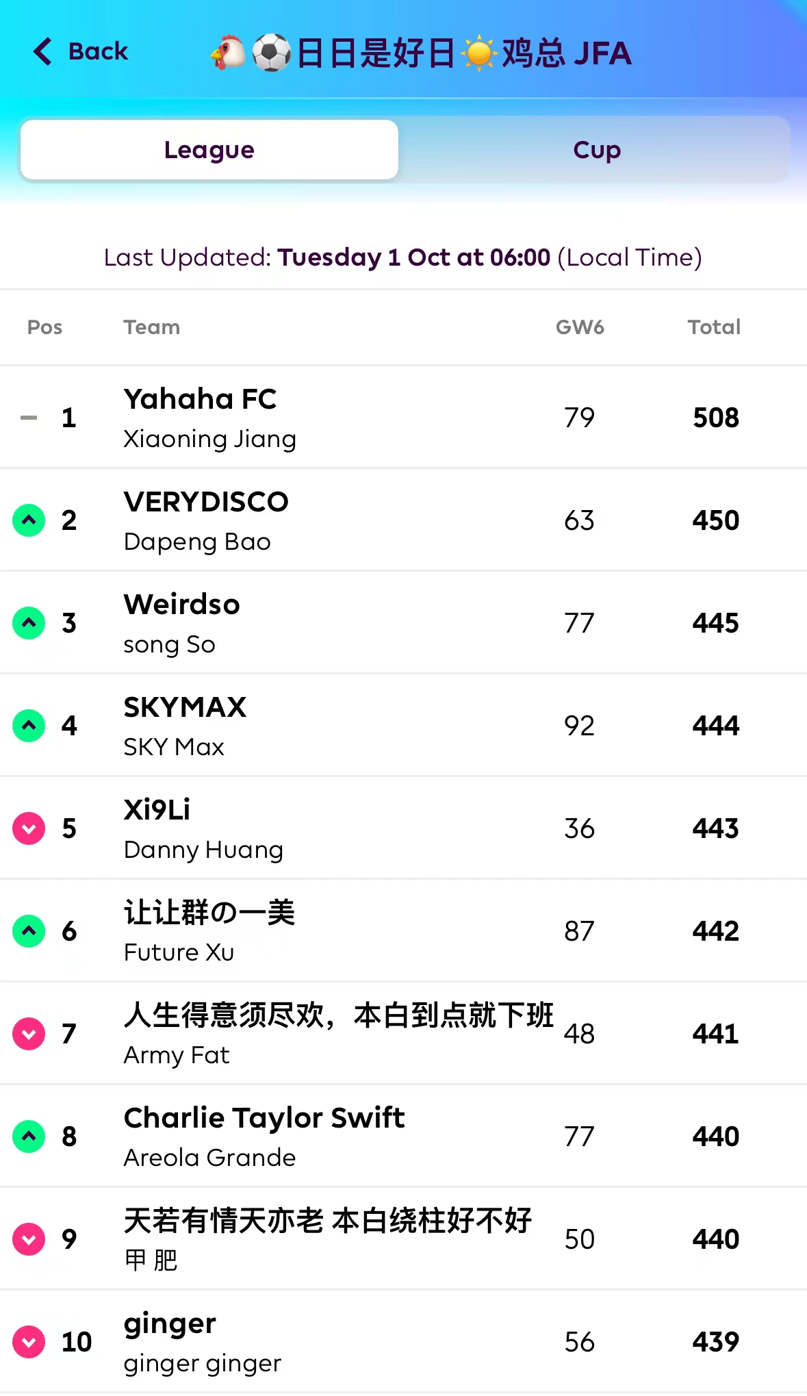The image size is (807, 1396).
Task: Open Charlie Taylor Swift team entry
Action: pos(264,1118)
